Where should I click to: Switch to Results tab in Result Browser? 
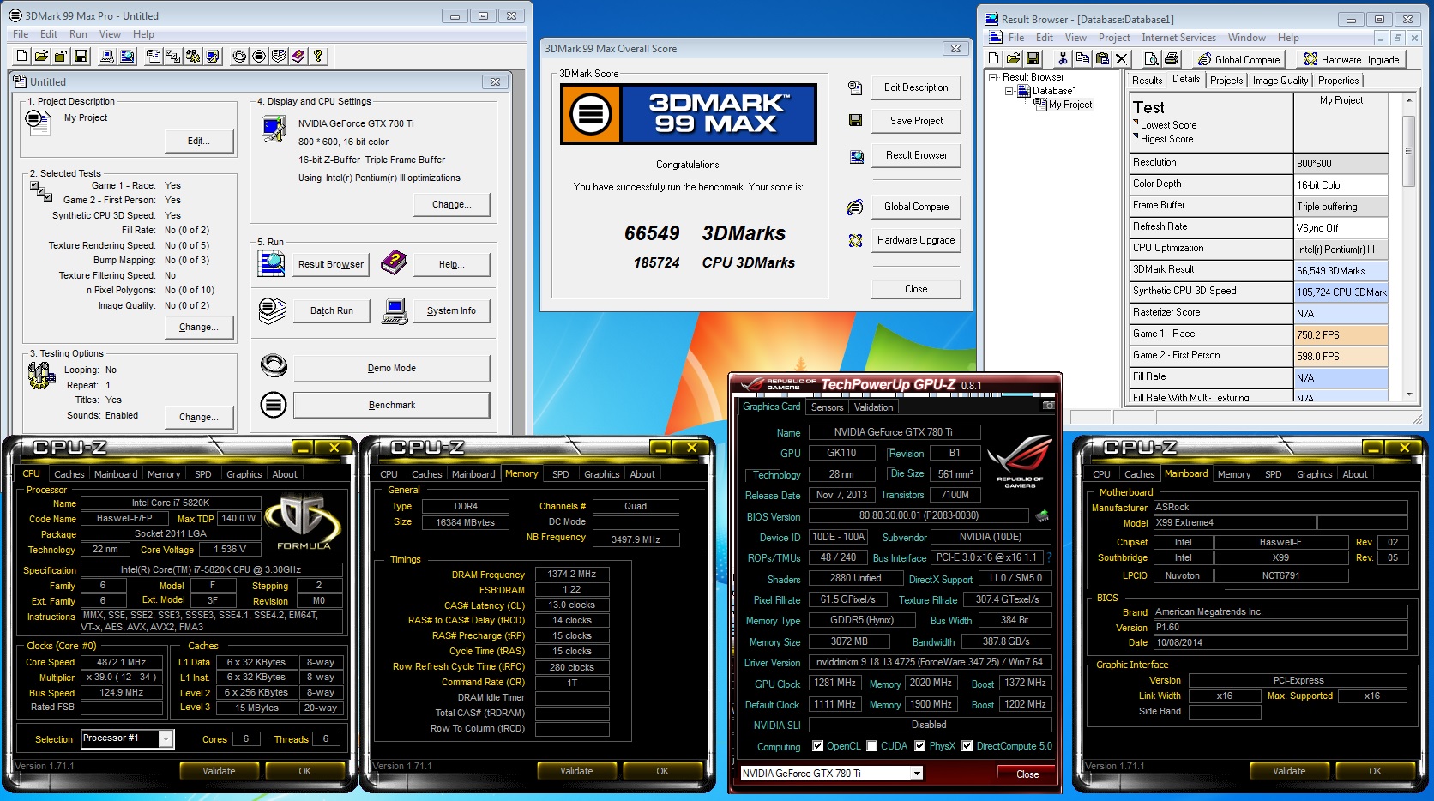pos(1147,81)
